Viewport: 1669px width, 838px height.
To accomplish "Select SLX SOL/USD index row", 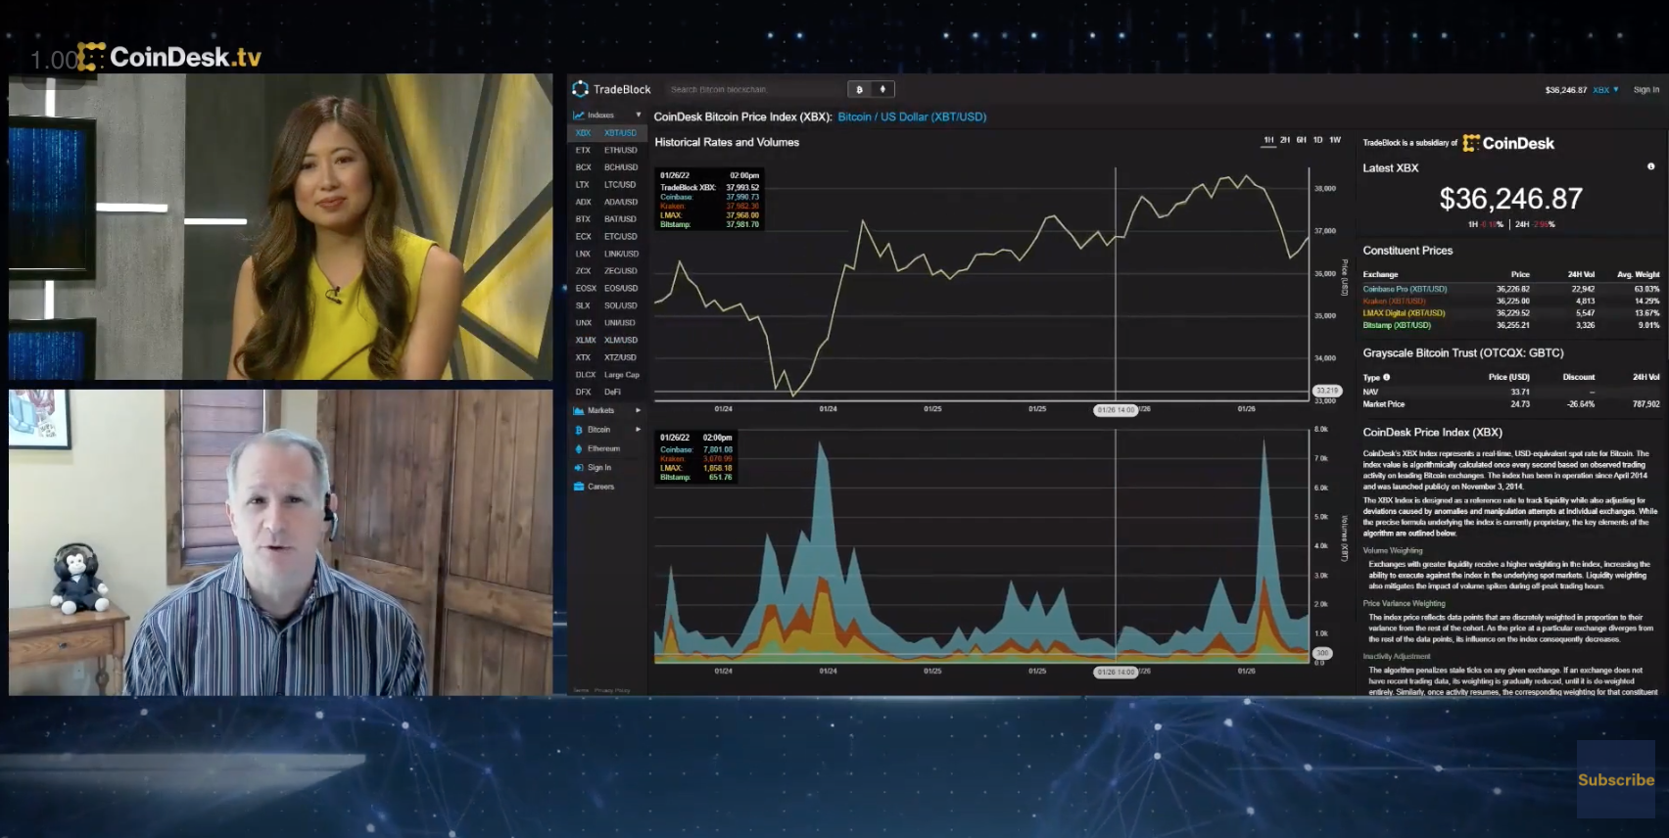I will click(x=607, y=305).
